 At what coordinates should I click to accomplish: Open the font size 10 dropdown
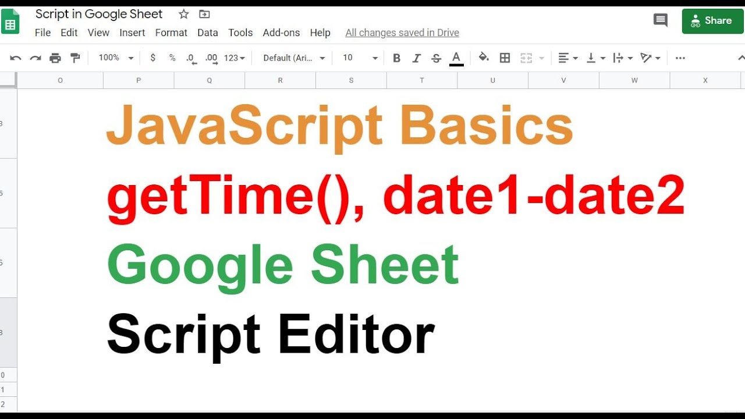(x=360, y=58)
